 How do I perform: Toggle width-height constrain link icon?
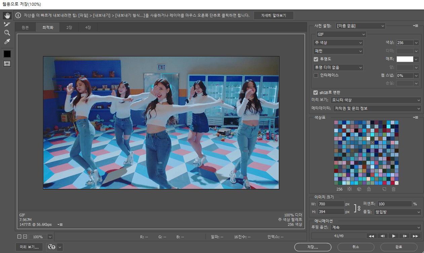click(x=359, y=208)
